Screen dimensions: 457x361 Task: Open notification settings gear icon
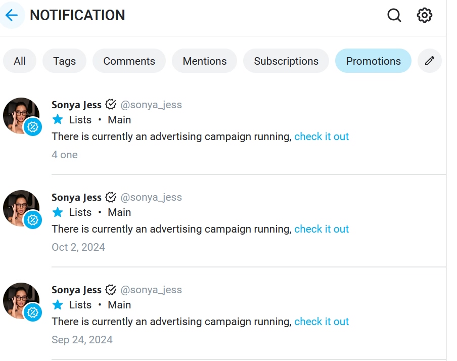[425, 15]
